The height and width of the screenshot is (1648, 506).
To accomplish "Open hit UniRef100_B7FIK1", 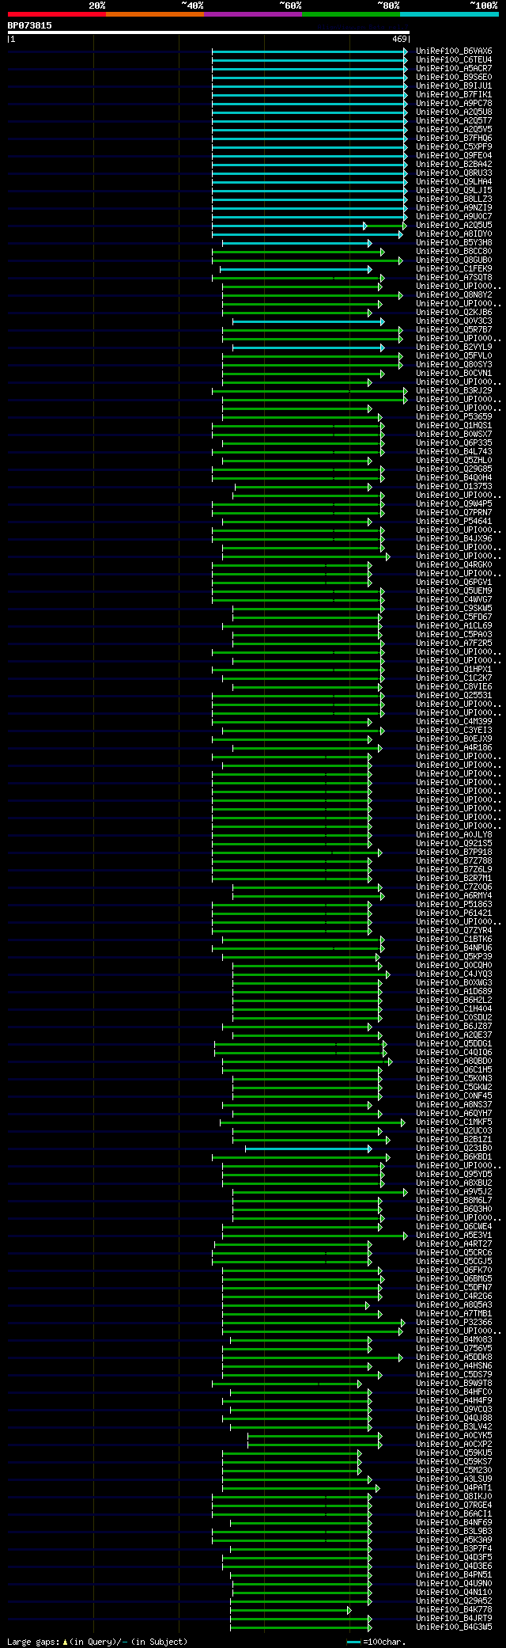I will coord(454,95).
